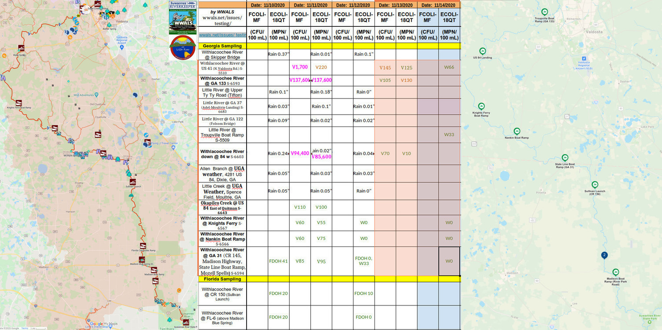Screen dimensions: 662x330
Task: Select Date: 11/10/2020 column header
Action: click(267, 5)
